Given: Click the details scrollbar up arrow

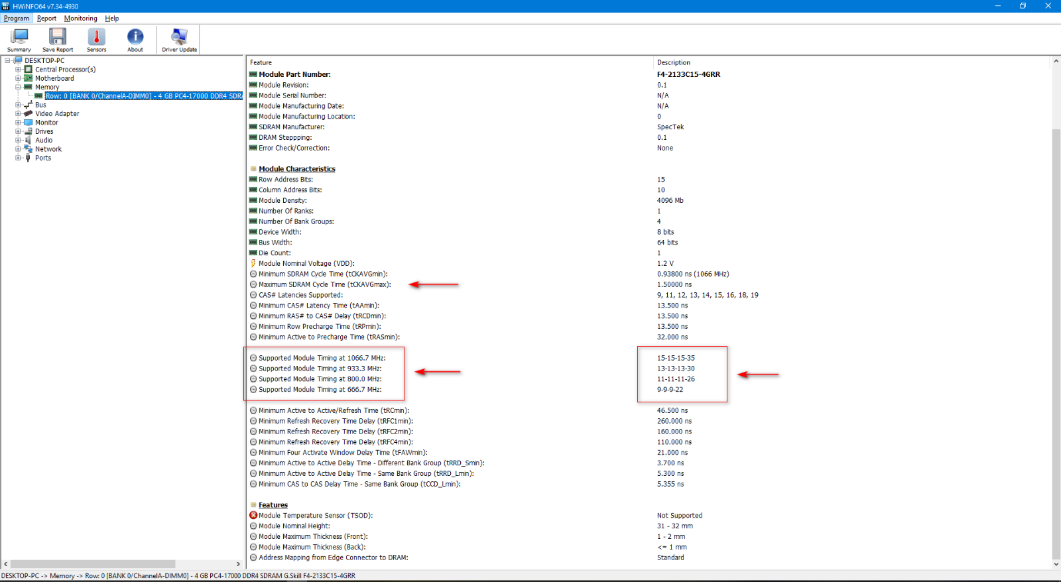Looking at the screenshot, I should [1056, 62].
